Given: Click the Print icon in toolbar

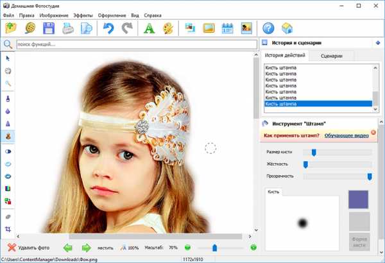Looking at the screenshot, I should [67, 28].
